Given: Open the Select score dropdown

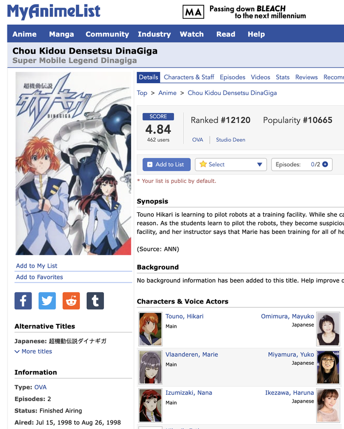Looking at the screenshot, I should pyautogui.click(x=231, y=165).
